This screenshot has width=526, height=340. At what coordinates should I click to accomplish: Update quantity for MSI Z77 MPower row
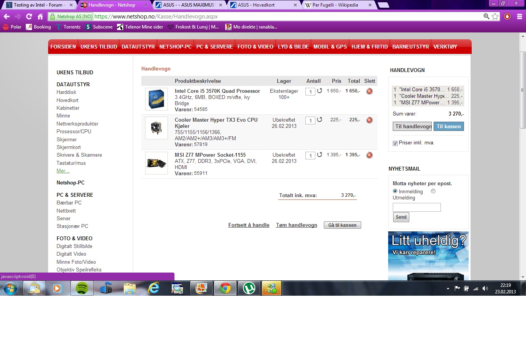[320, 155]
